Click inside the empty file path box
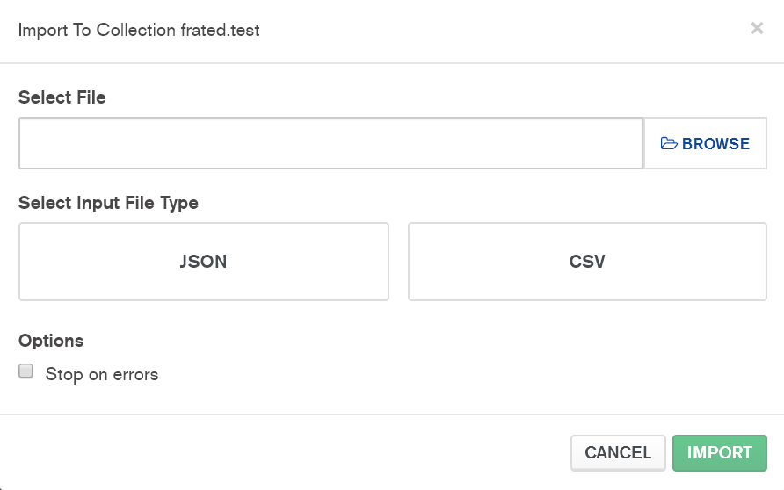Viewport: 784px width, 490px height. click(330, 143)
